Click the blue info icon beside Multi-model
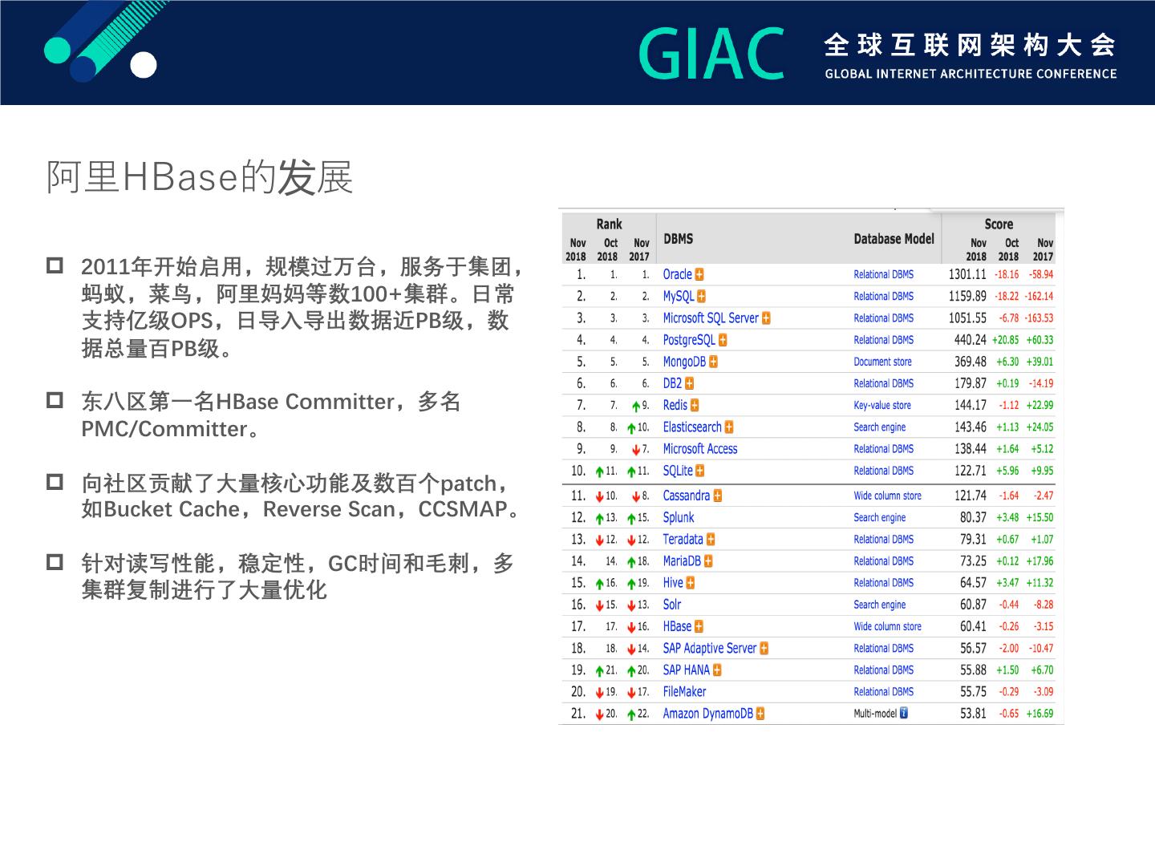Screen dimensions: 1155x866 [904, 713]
